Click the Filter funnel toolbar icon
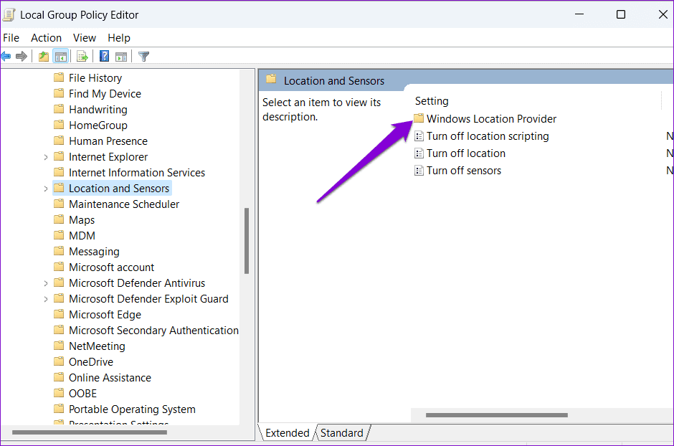This screenshot has width=674, height=446. (x=144, y=56)
